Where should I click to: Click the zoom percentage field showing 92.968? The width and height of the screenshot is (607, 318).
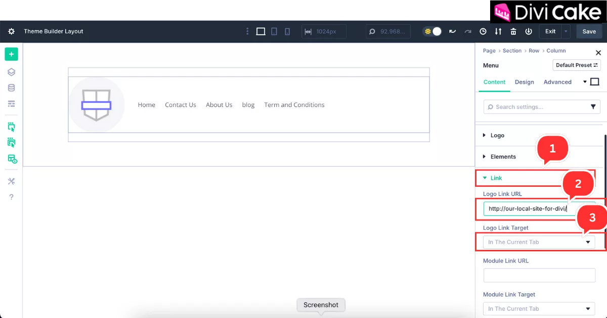pos(388,31)
